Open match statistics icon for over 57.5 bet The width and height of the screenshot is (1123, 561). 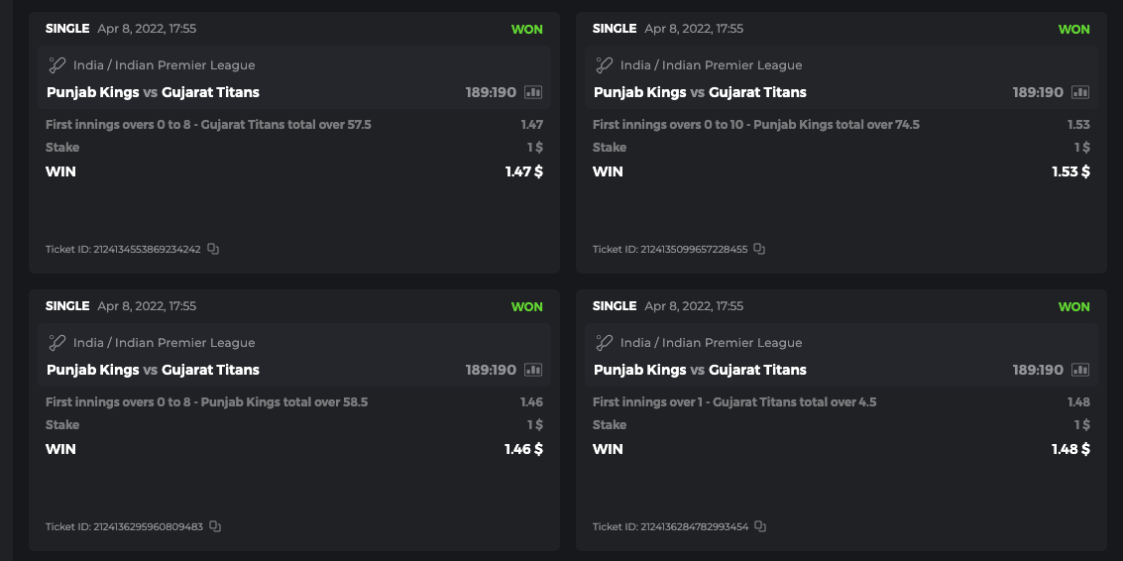tap(533, 92)
